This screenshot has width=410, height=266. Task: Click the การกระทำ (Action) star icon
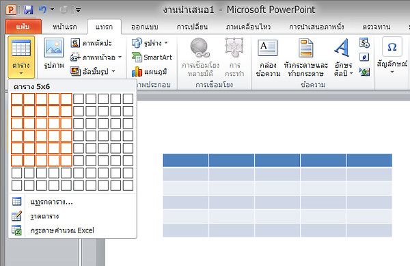[234, 48]
